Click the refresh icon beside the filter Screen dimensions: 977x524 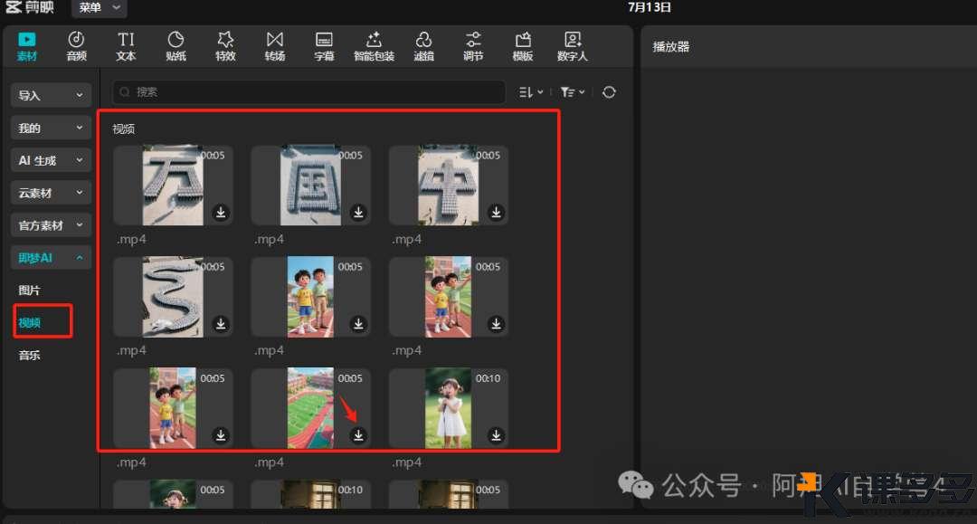pos(609,92)
